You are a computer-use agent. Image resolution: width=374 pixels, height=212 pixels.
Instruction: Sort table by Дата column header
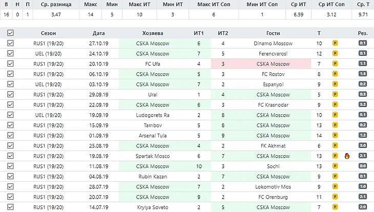coord(99,33)
